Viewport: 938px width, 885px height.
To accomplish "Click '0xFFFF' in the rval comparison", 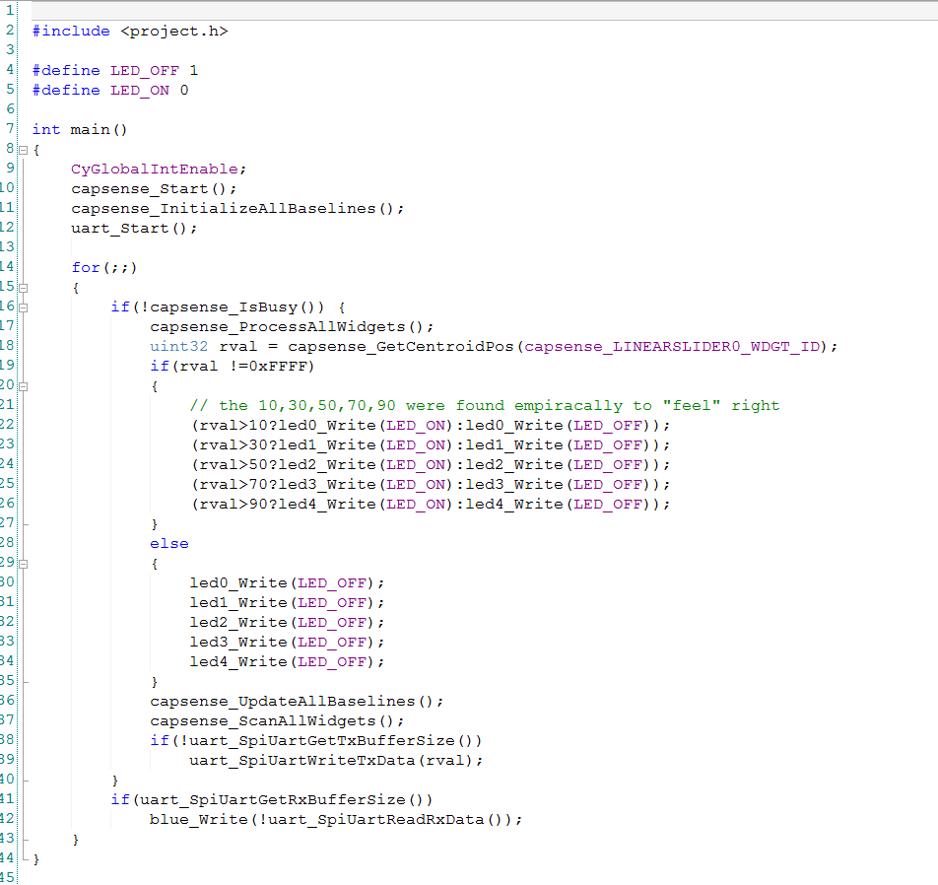I will 278,367.
